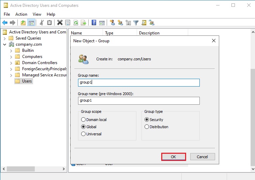Click Cancel in New Object dialog
This screenshot has width=255, height=180.
click(202, 157)
